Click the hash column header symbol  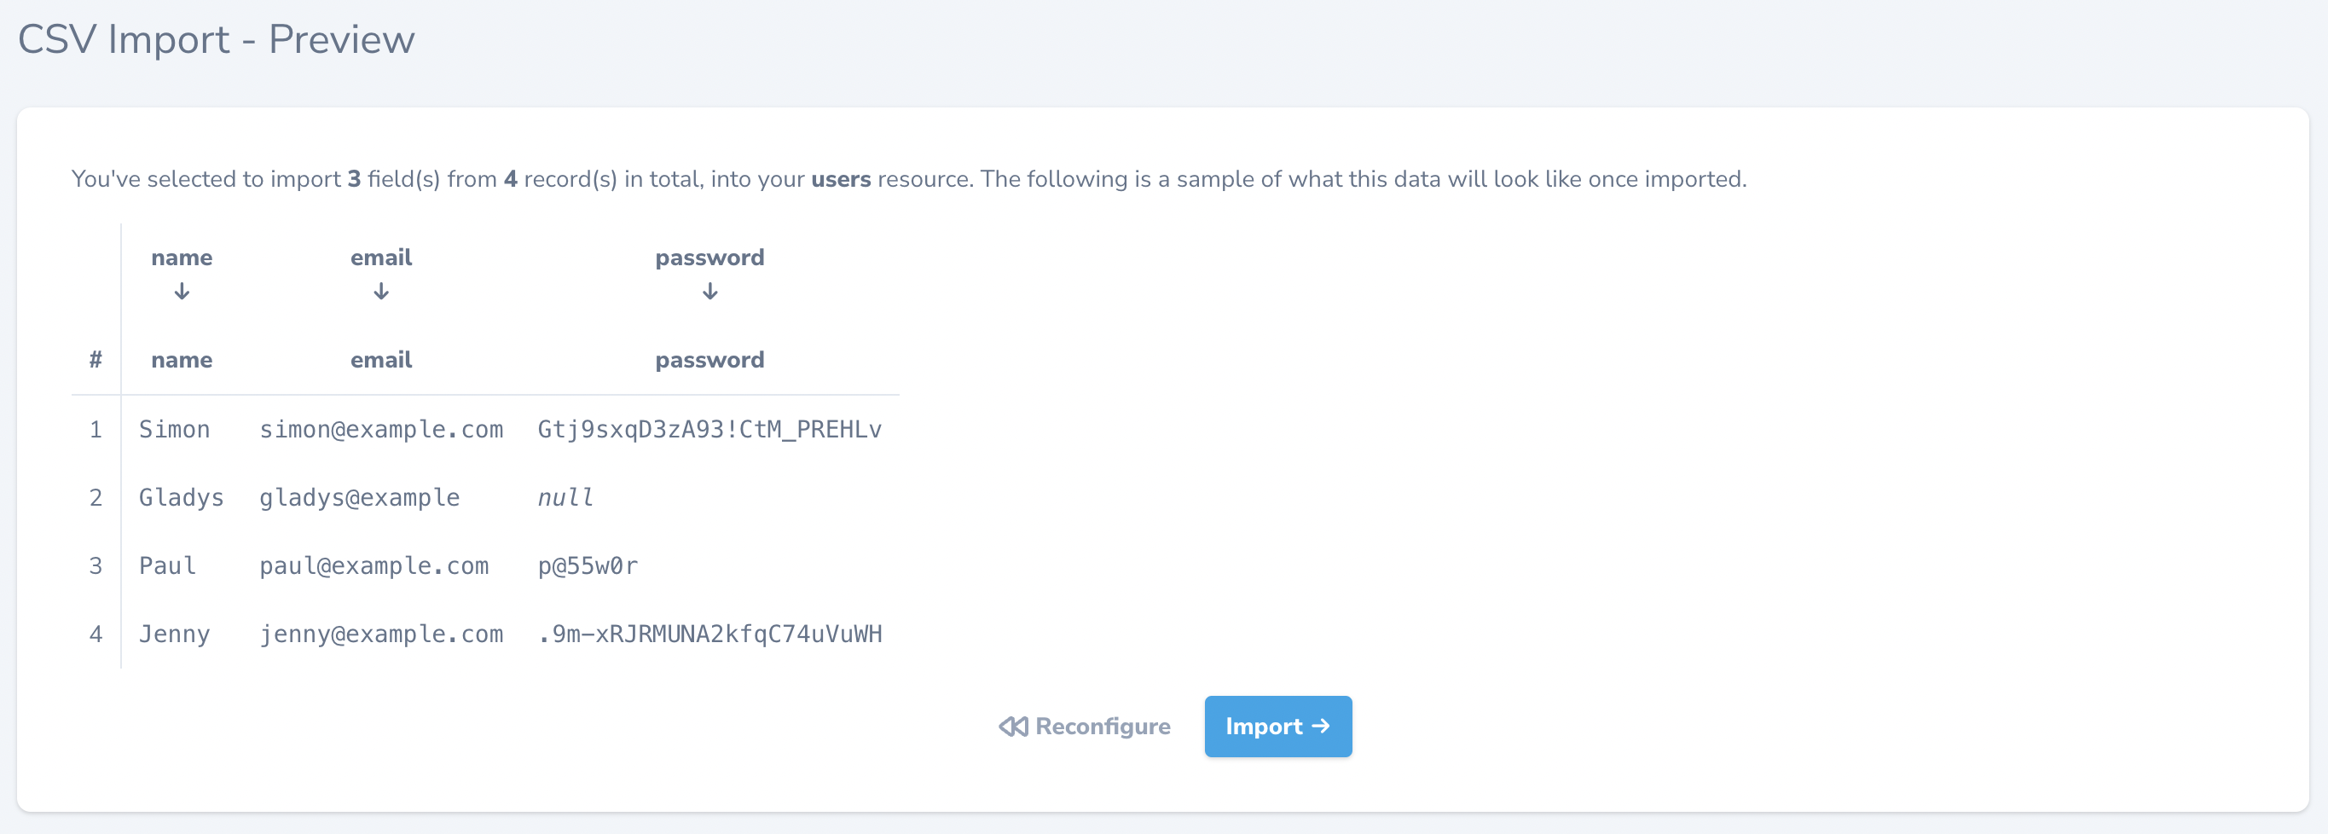[96, 360]
